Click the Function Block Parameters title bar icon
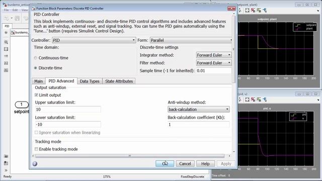 (x=34, y=9)
